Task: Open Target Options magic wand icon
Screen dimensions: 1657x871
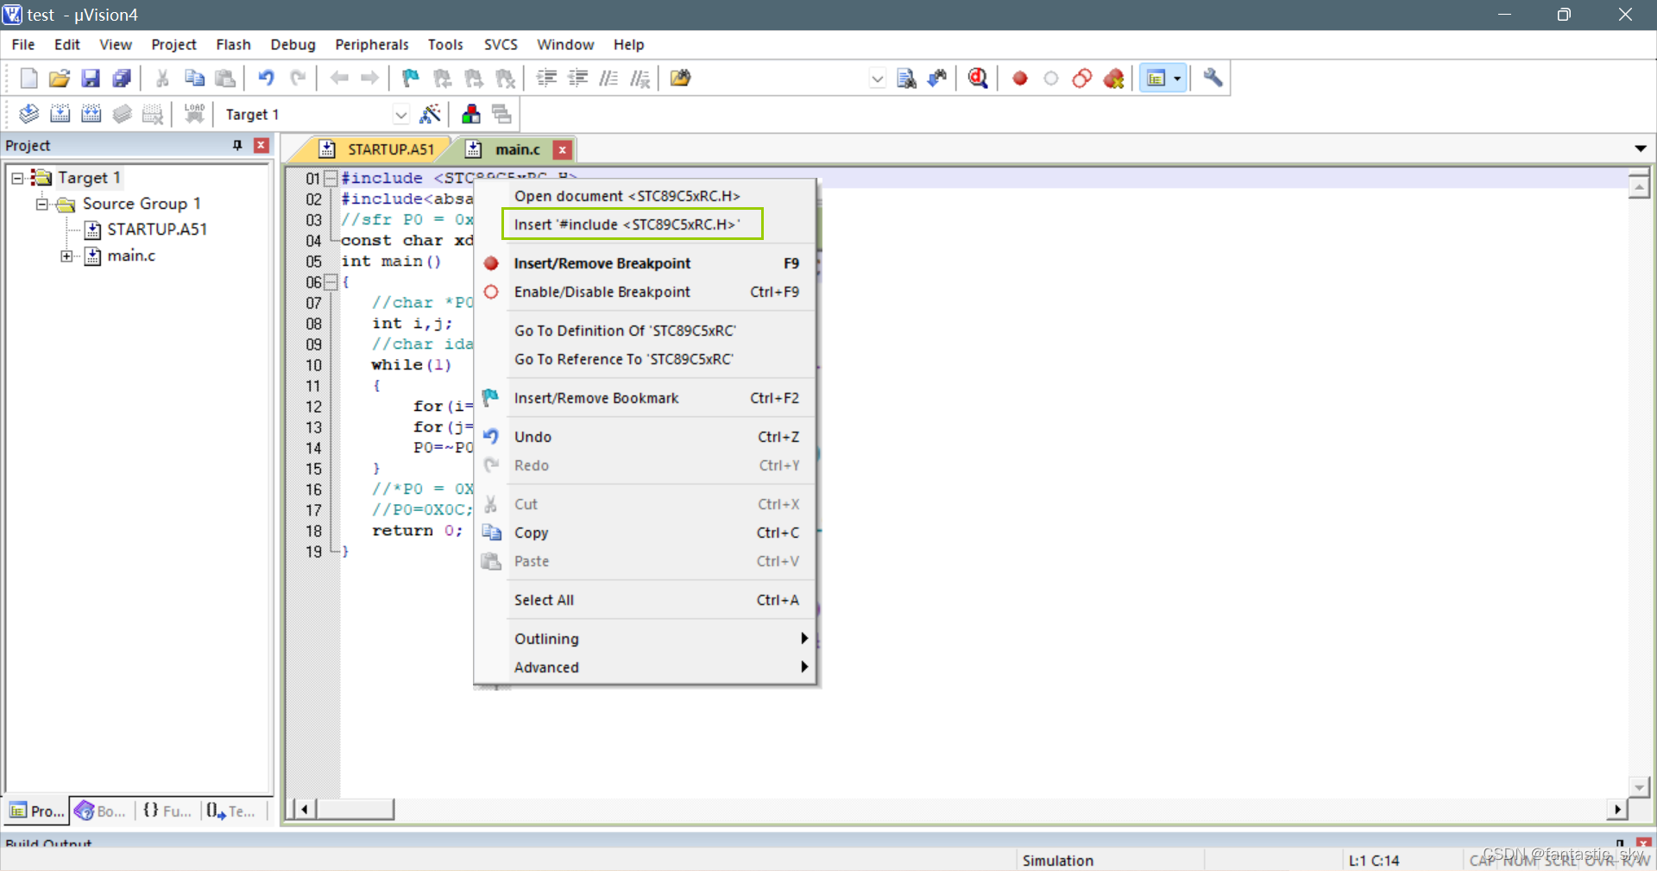Action: [x=430, y=114]
